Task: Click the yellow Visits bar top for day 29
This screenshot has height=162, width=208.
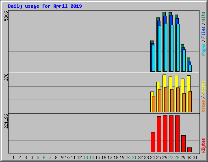Action: (x=182, y=86)
